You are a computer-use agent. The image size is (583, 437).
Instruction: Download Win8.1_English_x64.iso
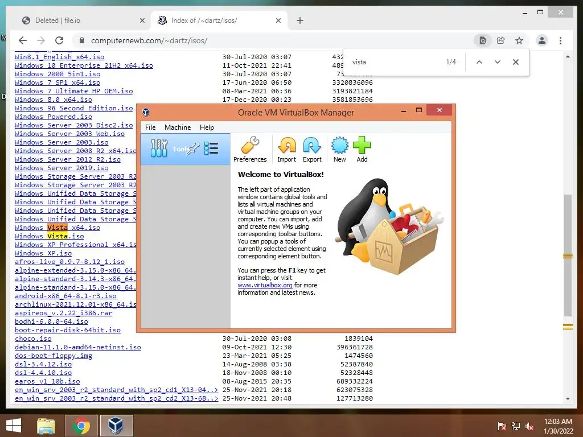59,57
